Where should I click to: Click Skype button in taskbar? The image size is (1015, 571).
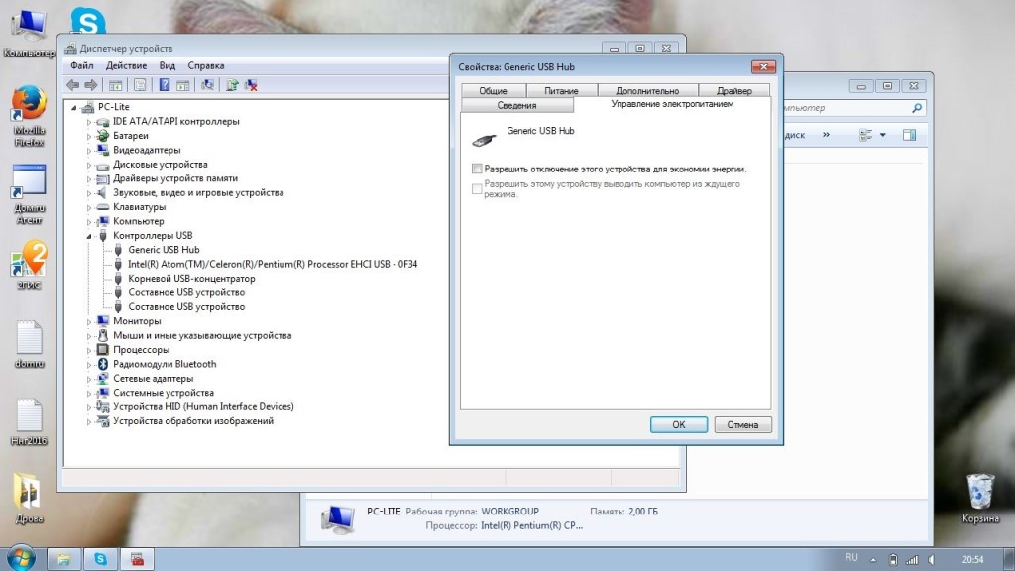coord(101,559)
